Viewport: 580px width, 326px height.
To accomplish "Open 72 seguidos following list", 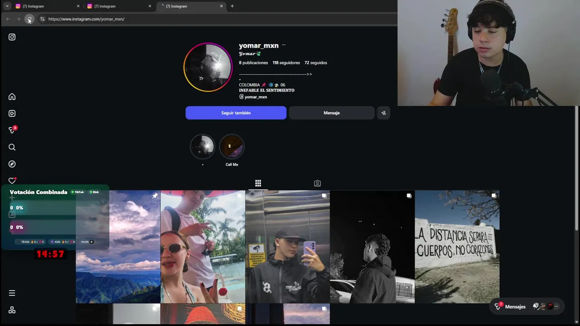I will pos(315,63).
